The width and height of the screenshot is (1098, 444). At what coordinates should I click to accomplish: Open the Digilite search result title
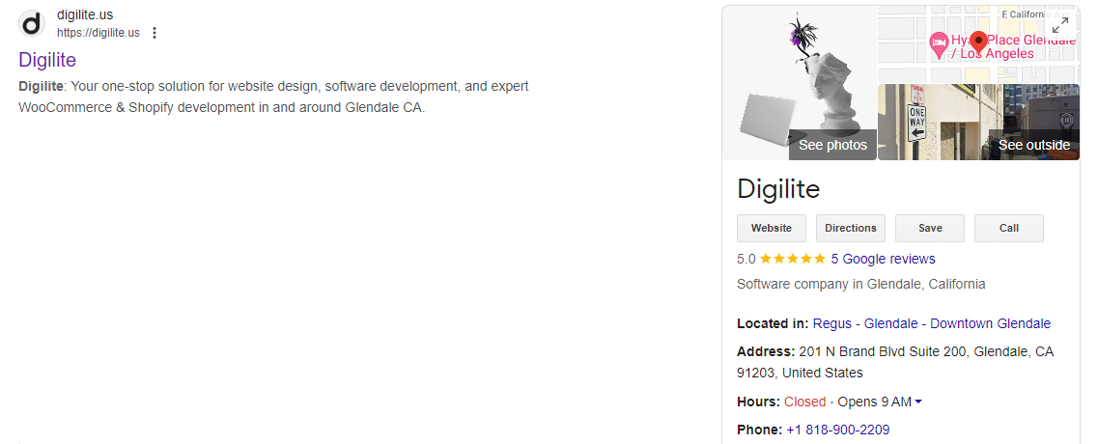[x=47, y=60]
